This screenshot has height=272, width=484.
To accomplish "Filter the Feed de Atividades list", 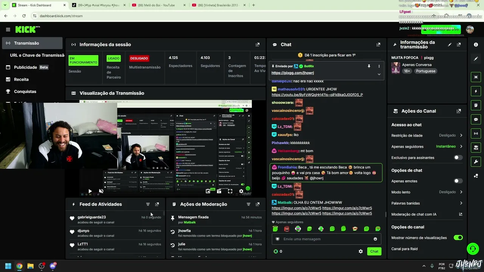I will coord(148,204).
